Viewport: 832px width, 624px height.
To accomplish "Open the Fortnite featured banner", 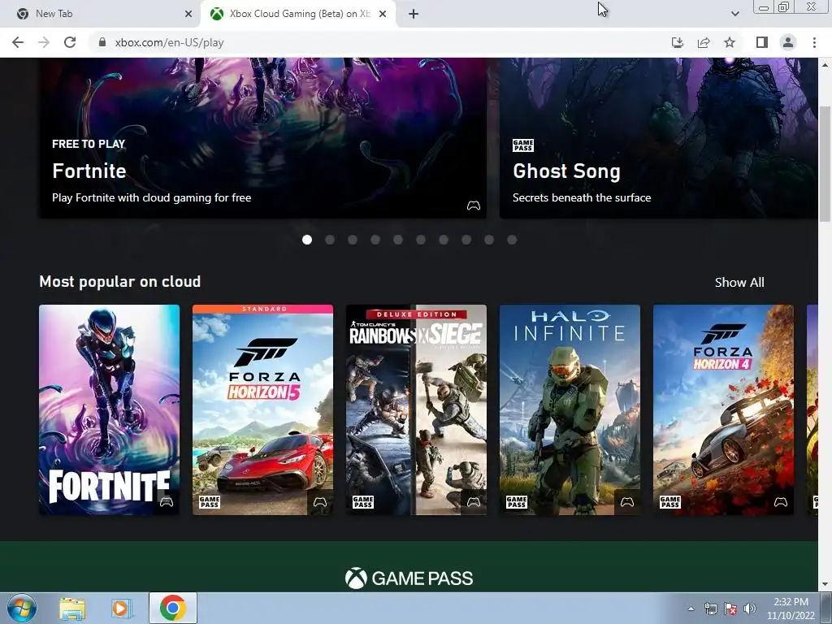I will tap(262, 138).
